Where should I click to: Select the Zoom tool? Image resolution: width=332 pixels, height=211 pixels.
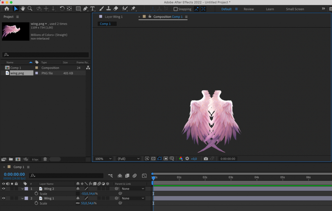pyautogui.click(x=30, y=9)
